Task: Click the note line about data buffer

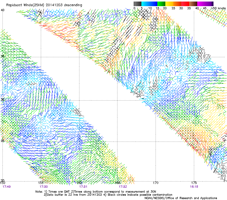Action: (108, 195)
